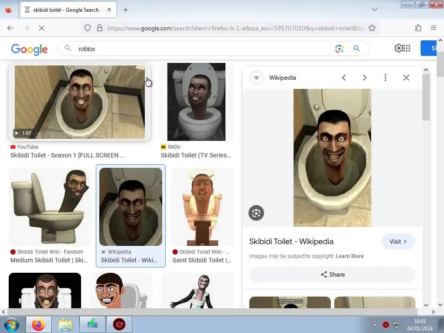Click the taskbar clock showing 16:01

click(x=420, y=325)
